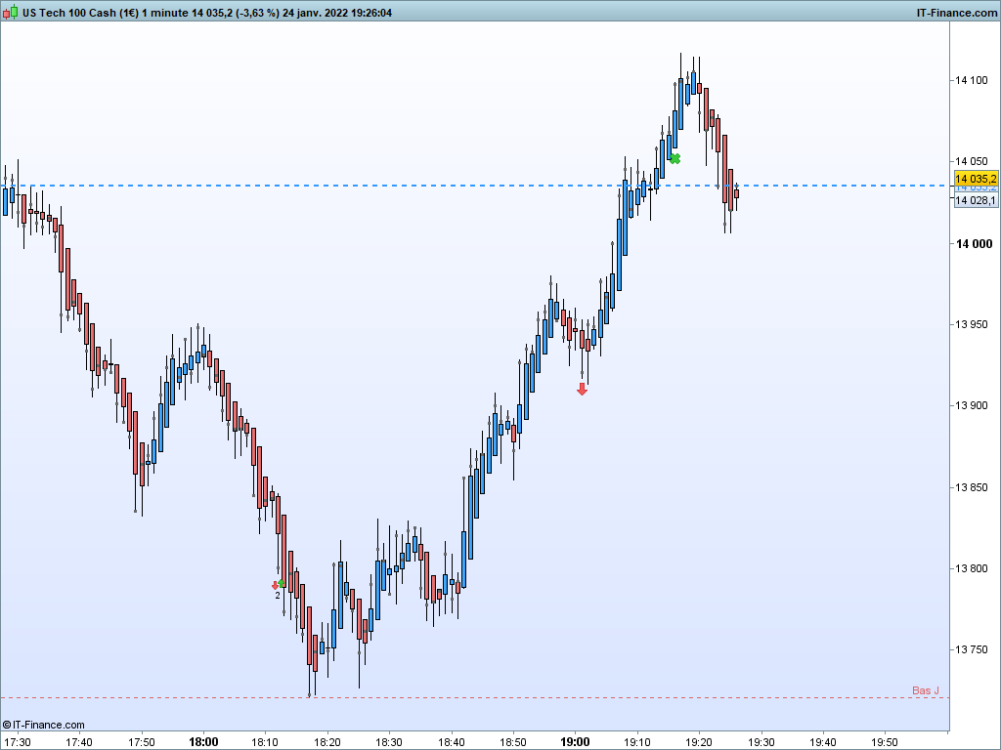Click the grey 14 028,1 price tag
This screenshot has width=1001, height=750.
976,200
